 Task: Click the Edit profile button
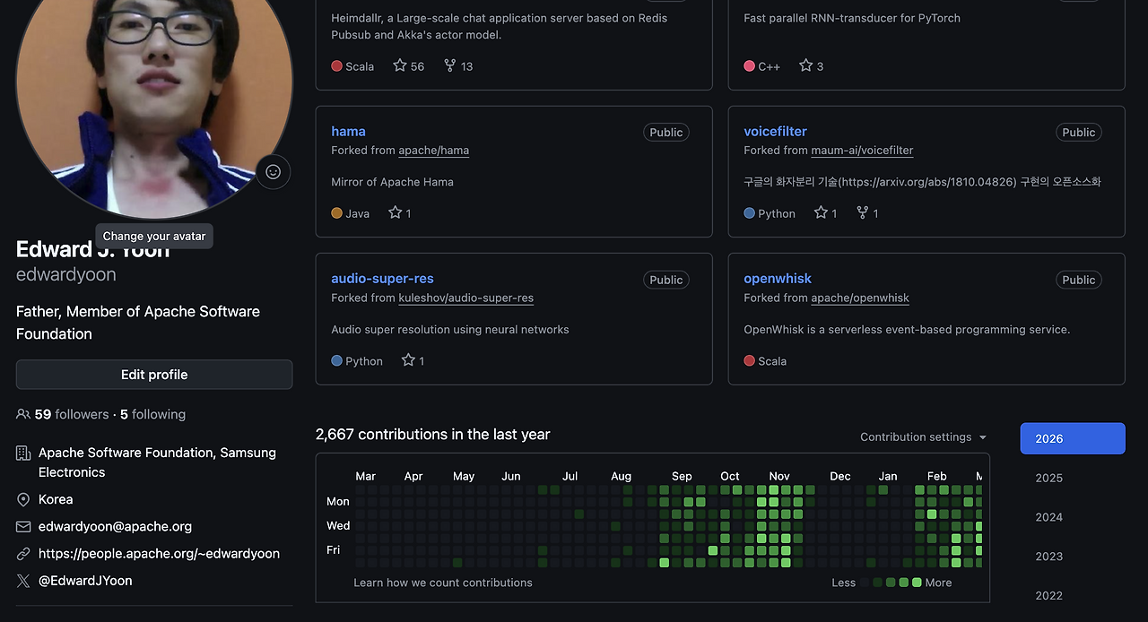pyautogui.click(x=154, y=375)
